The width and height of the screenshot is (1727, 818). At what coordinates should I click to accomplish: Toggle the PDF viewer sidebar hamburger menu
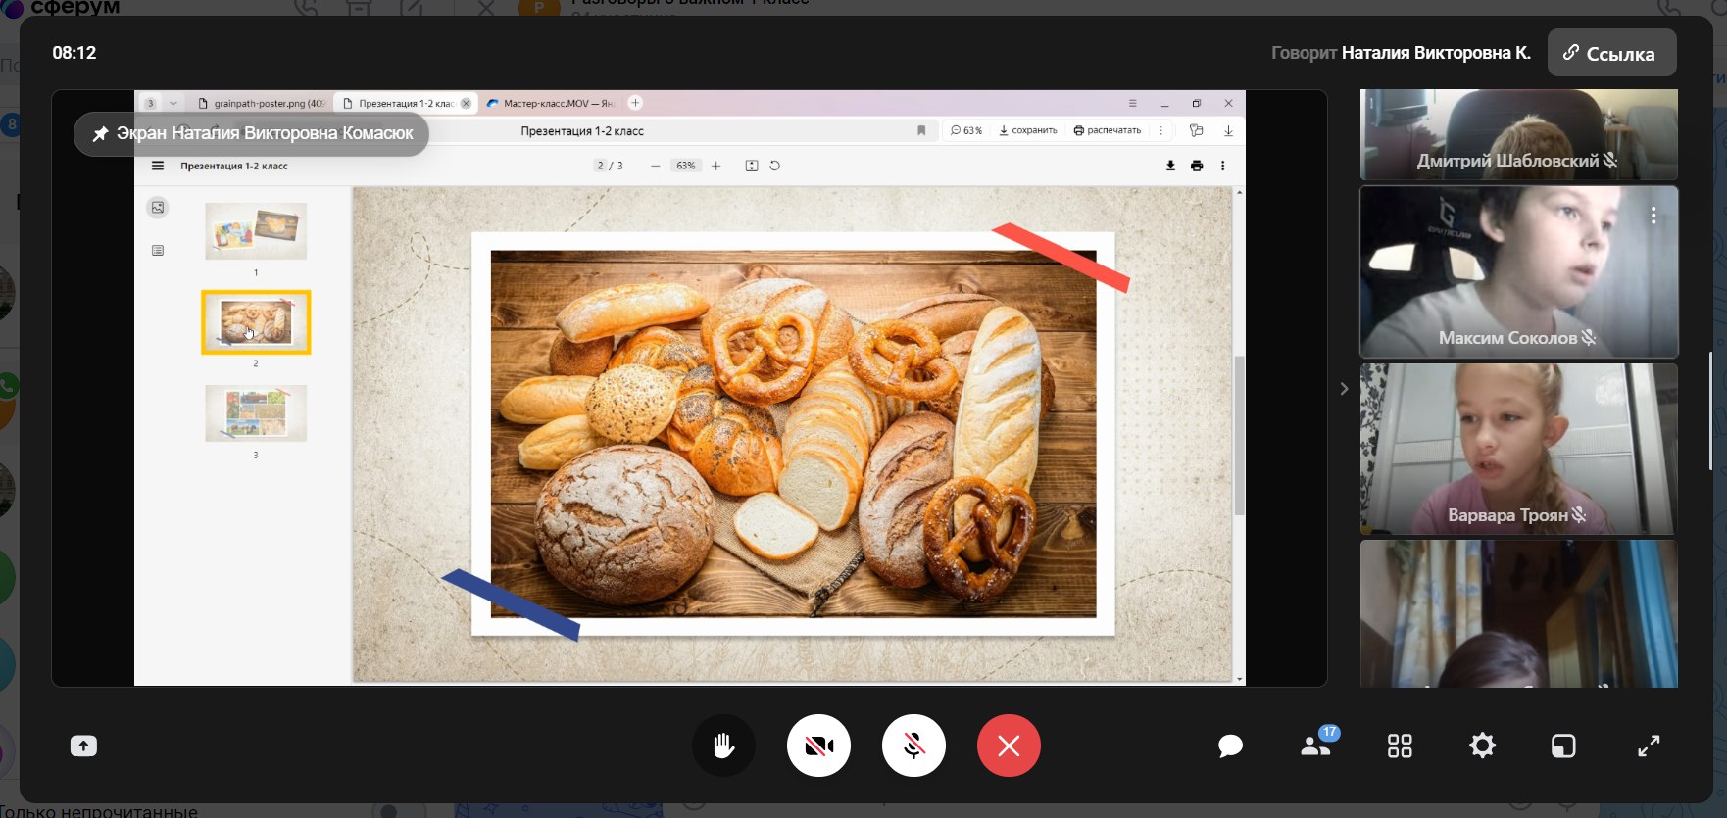click(x=158, y=166)
